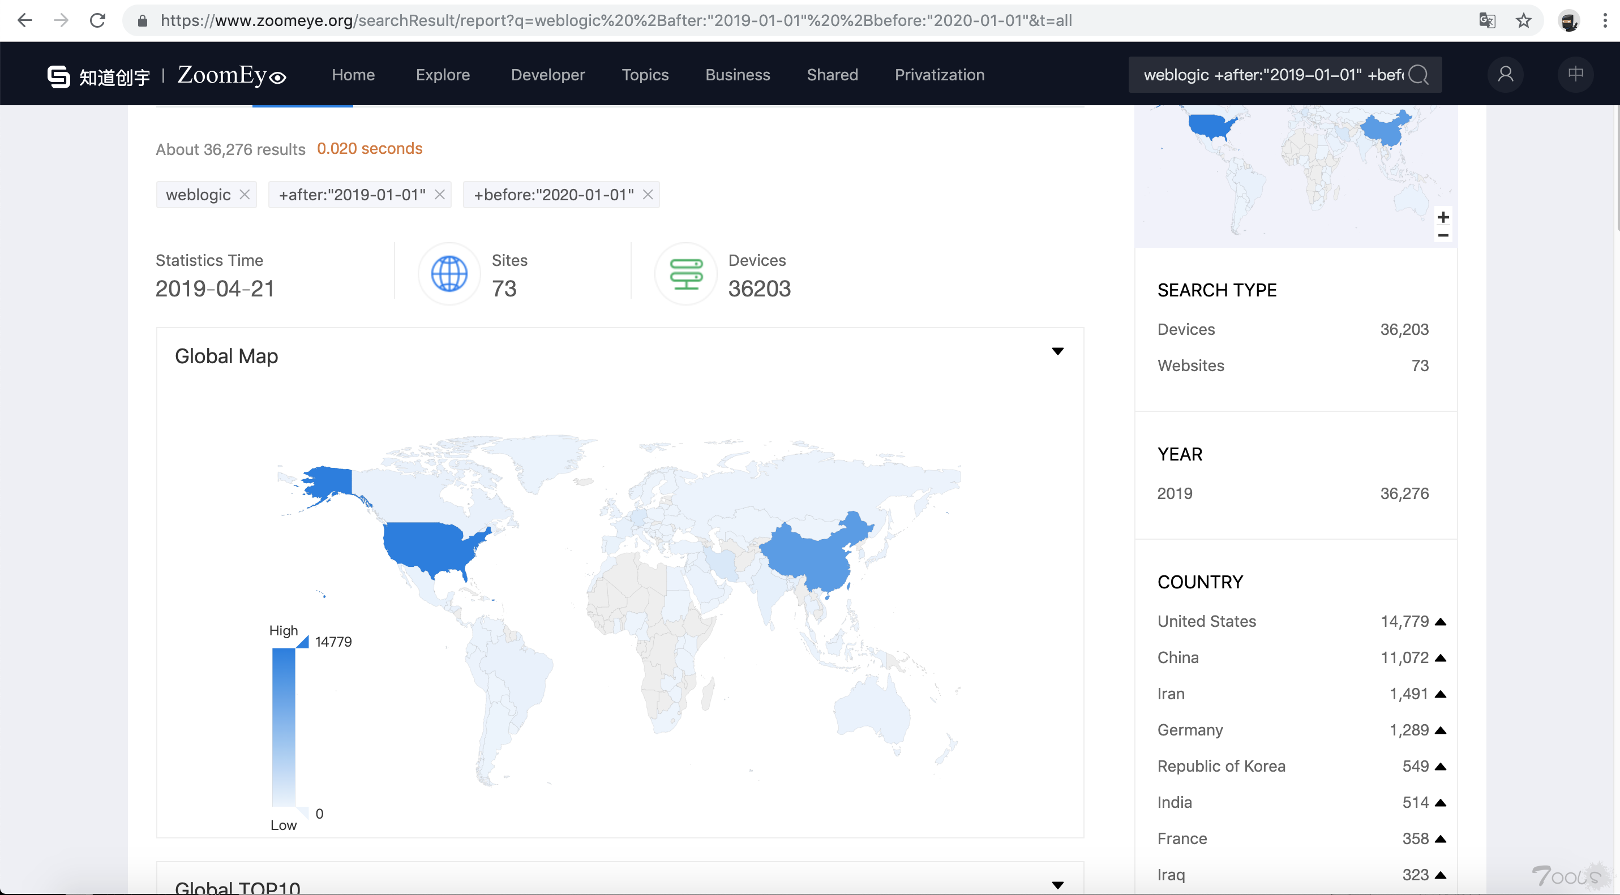Switch language with the 中 icon

pos(1575,75)
